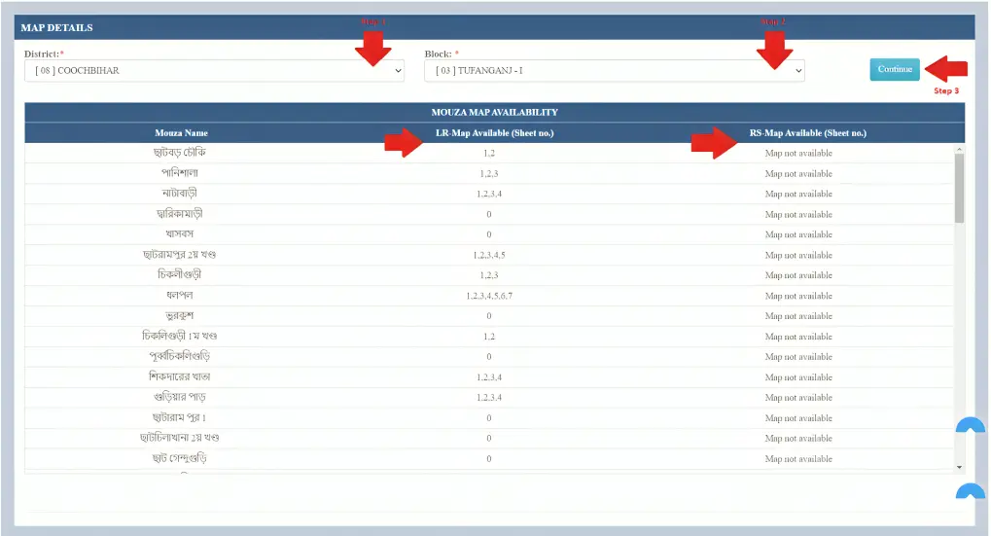This screenshot has height=536, width=991.
Task: Click the 'Mouza Name' column header
Action: 182,132
